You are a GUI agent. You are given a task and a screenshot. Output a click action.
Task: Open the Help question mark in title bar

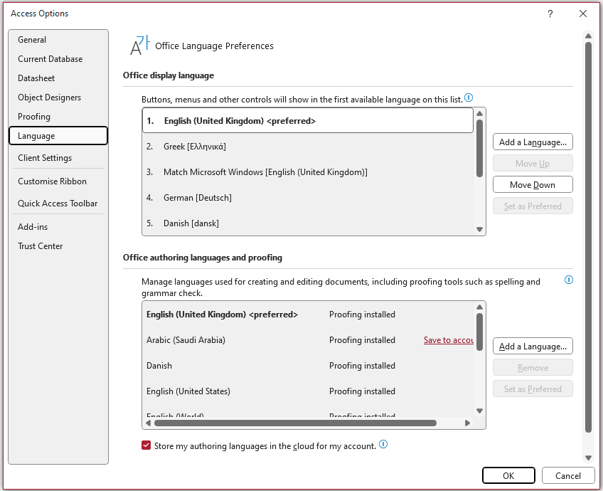point(550,14)
